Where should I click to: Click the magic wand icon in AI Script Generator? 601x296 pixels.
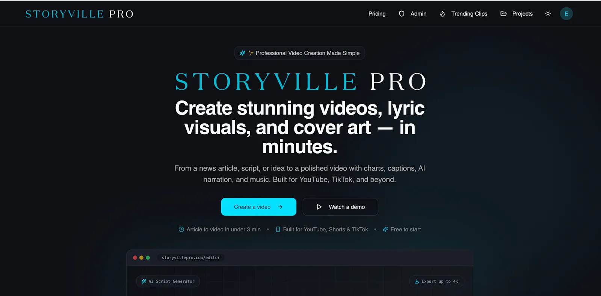point(143,281)
